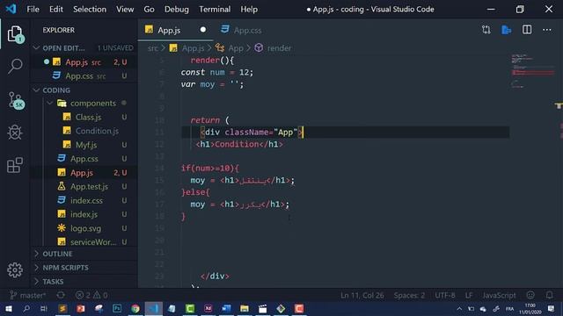Open the Debug menu
Viewport: 563px width, 316px height.
pyautogui.click(x=177, y=10)
